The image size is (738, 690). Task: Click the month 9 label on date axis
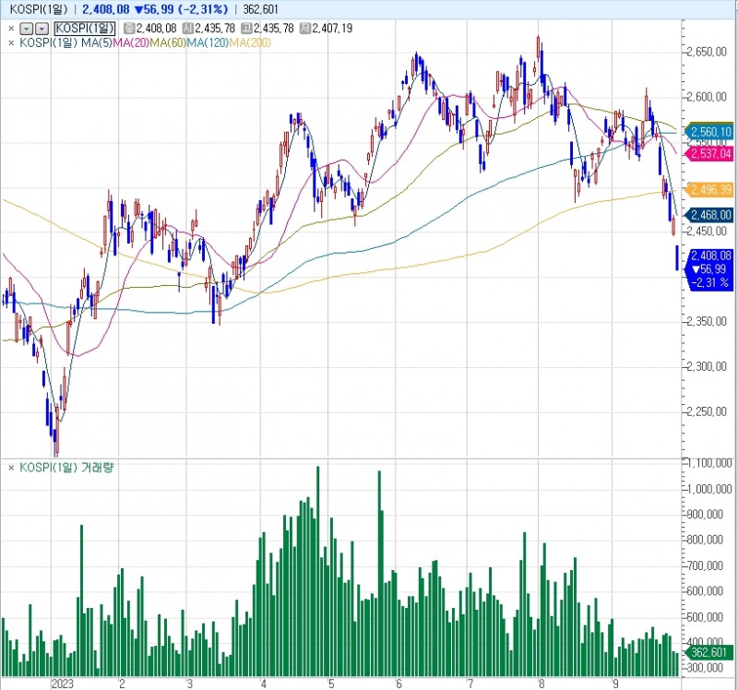[x=615, y=684]
